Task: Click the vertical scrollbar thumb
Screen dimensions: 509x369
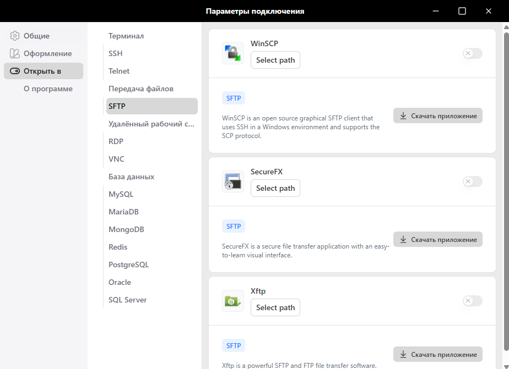Action: (x=506, y=191)
